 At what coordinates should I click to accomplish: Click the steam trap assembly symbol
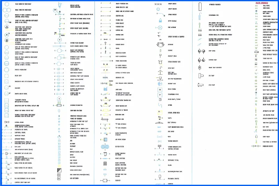199,68
